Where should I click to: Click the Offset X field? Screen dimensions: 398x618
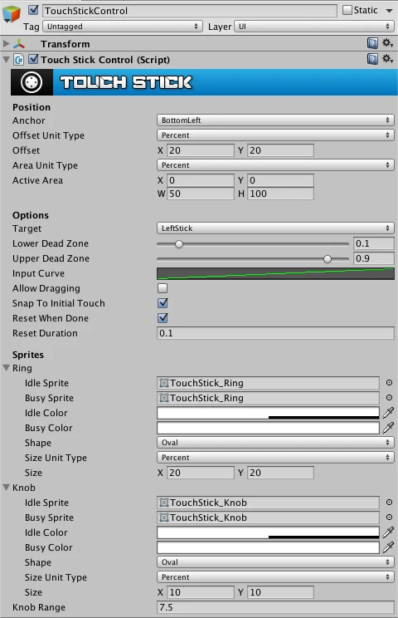tap(201, 150)
